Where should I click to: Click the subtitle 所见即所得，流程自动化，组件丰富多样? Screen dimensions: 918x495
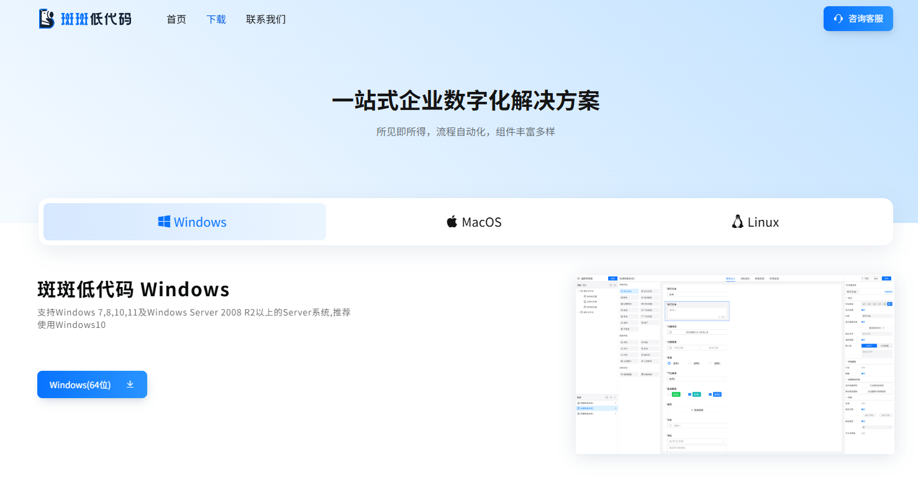[466, 132]
